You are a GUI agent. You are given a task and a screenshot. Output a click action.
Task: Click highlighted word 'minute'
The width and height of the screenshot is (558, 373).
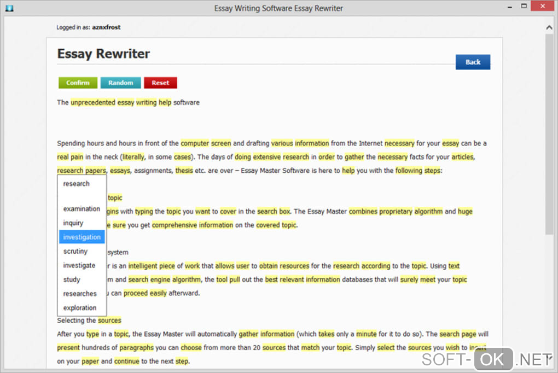tap(366, 334)
